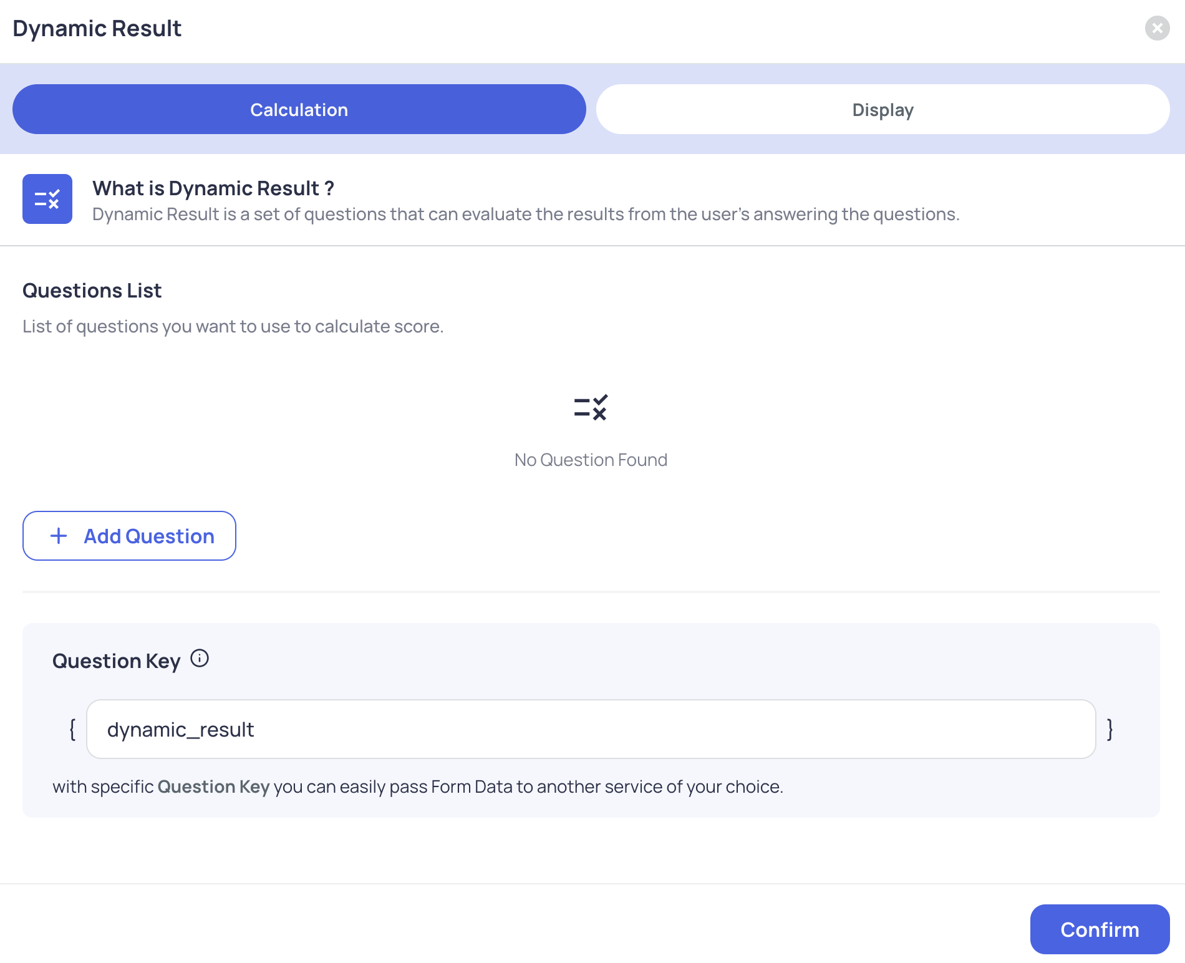Click the Question Key section label

pos(117,661)
